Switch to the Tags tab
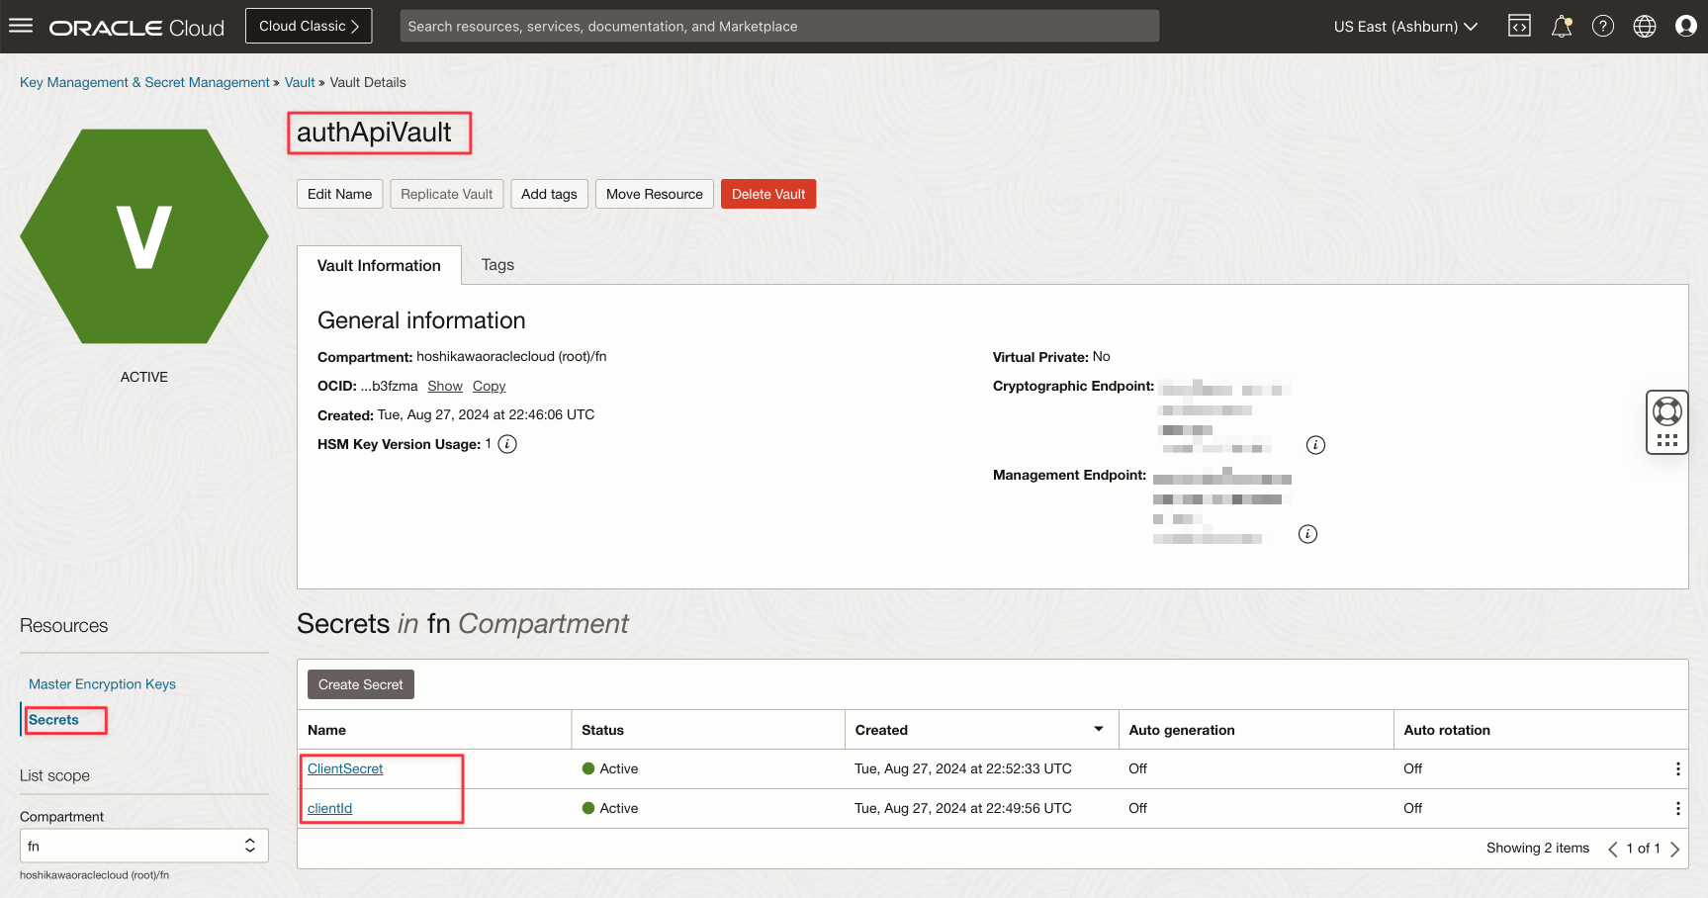Image resolution: width=1708 pixels, height=898 pixels. point(497,265)
